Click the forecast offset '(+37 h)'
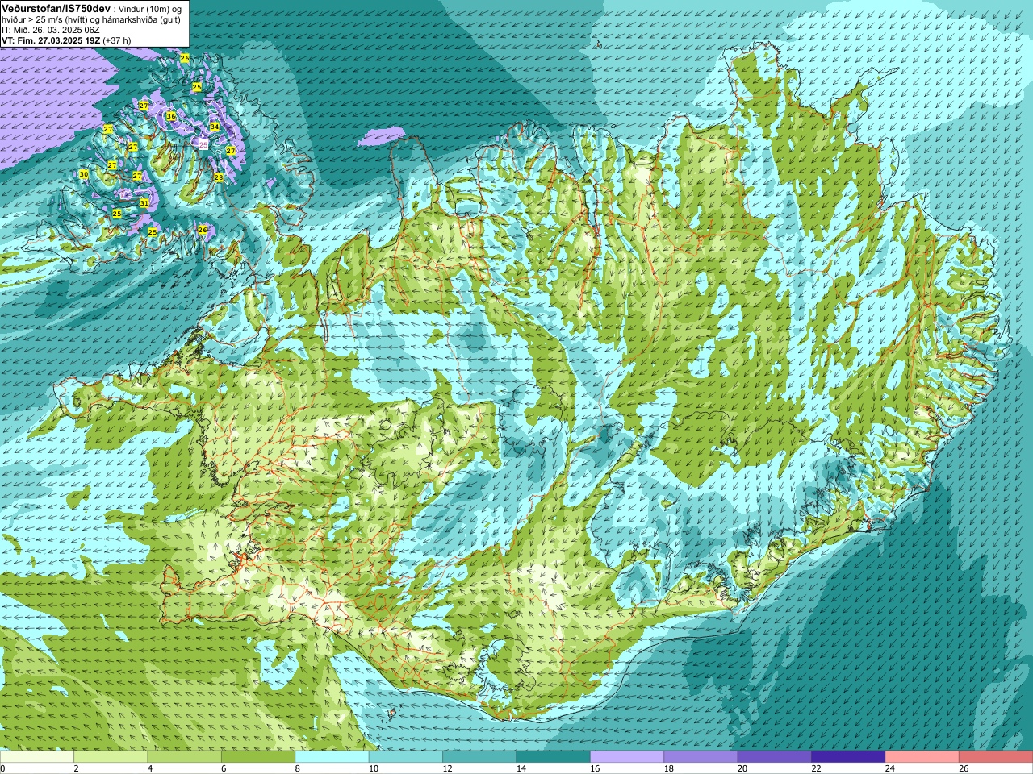 pos(117,40)
